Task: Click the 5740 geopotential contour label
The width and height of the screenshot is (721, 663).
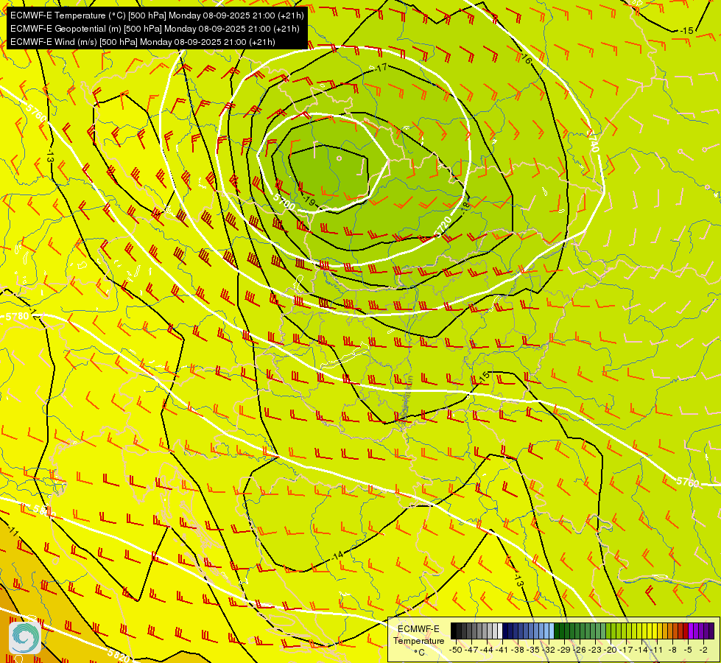Action: pyautogui.click(x=594, y=141)
